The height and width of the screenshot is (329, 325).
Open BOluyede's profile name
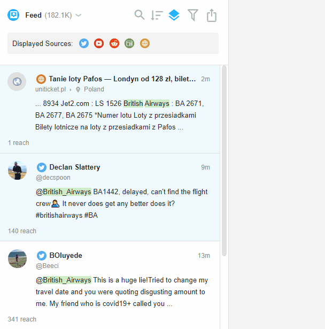pos(66,256)
